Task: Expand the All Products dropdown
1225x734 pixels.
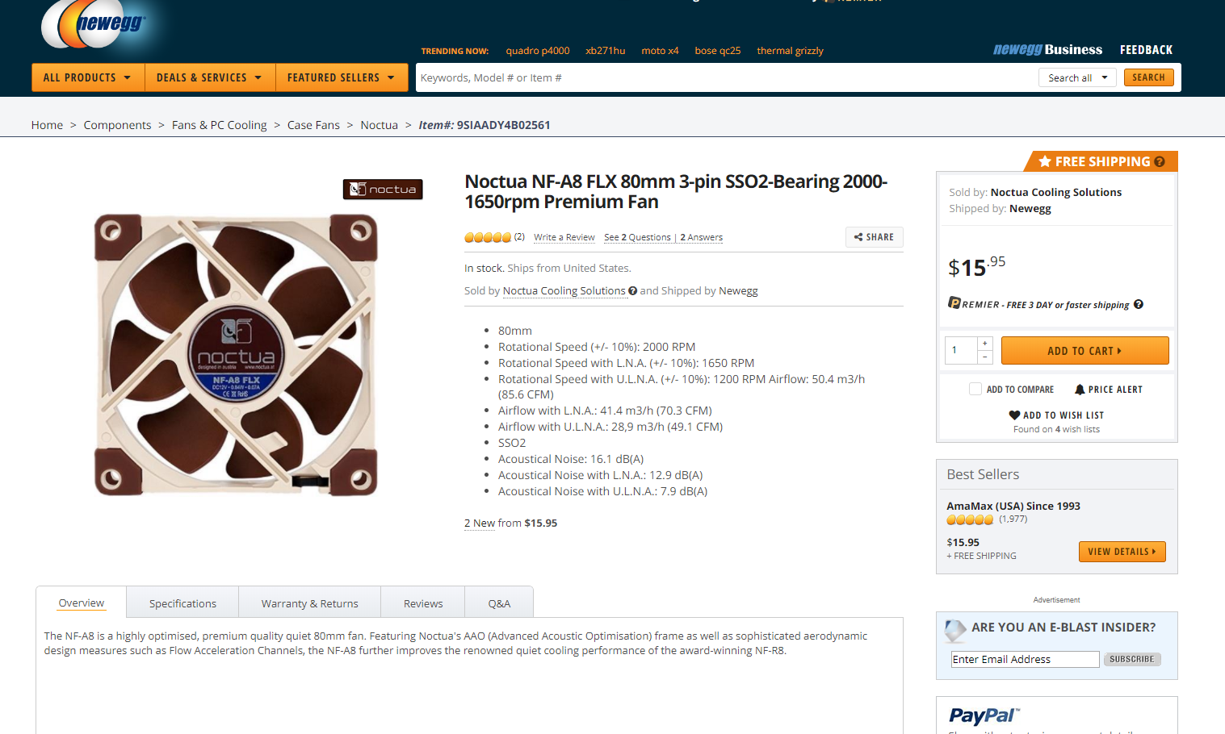Action: (x=87, y=77)
